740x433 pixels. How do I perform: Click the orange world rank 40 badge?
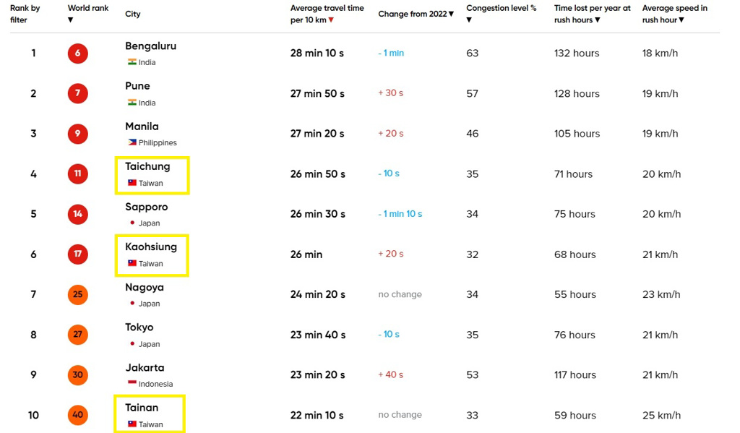pyautogui.click(x=77, y=415)
